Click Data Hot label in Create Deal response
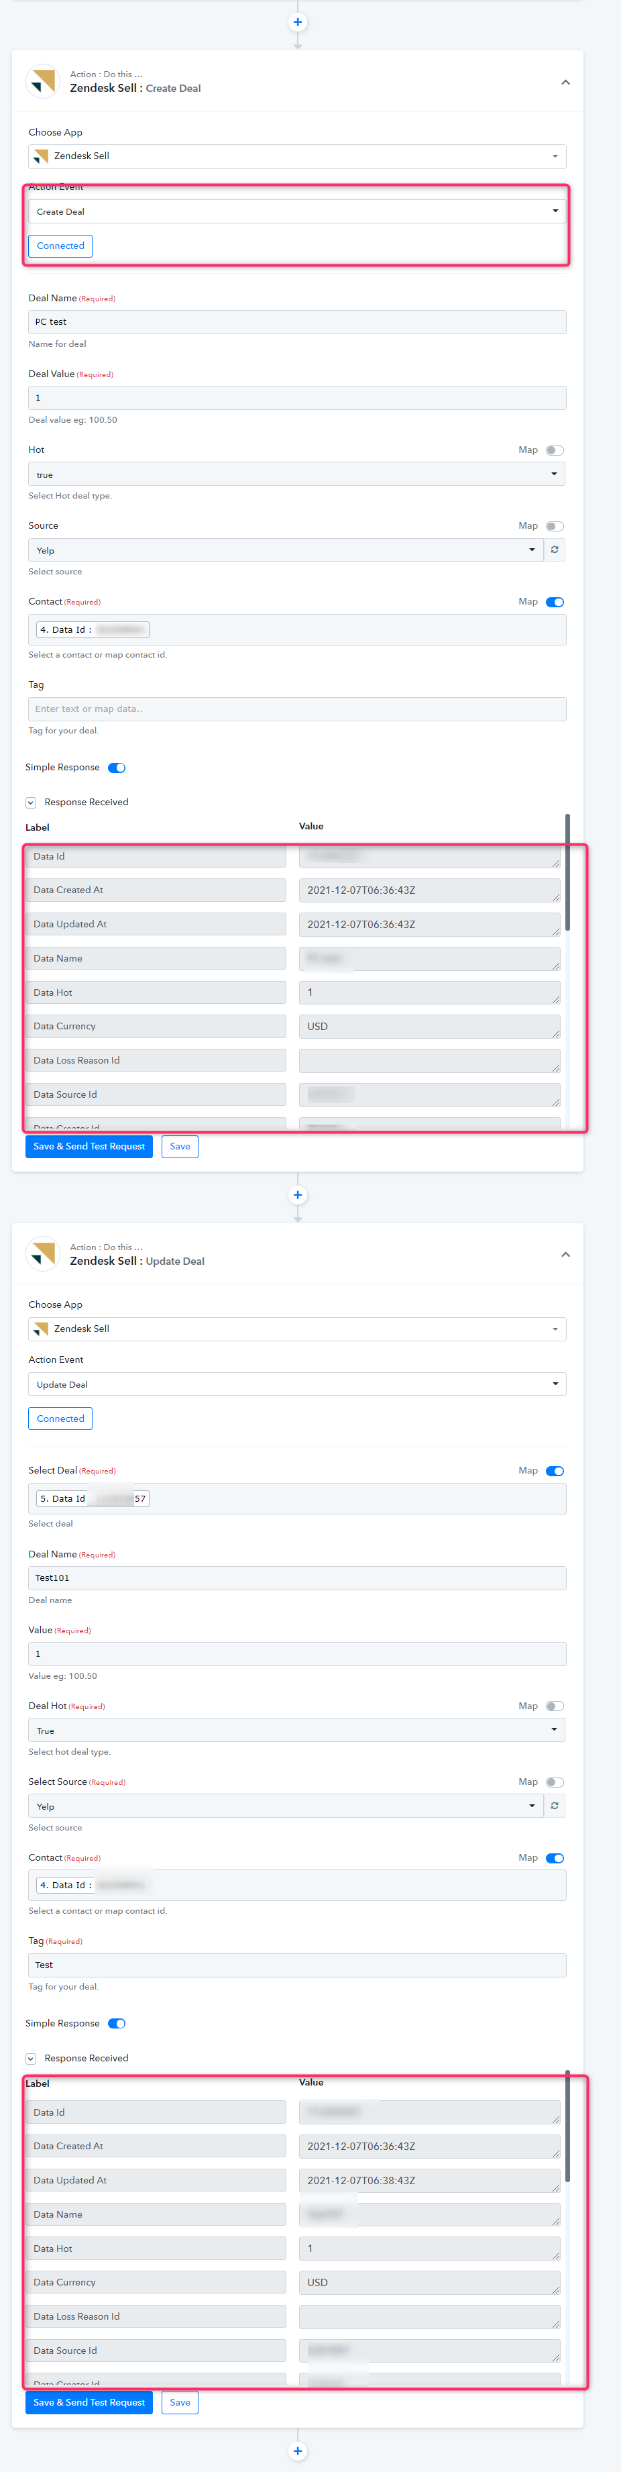This screenshot has width=621, height=2472. click(156, 993)
